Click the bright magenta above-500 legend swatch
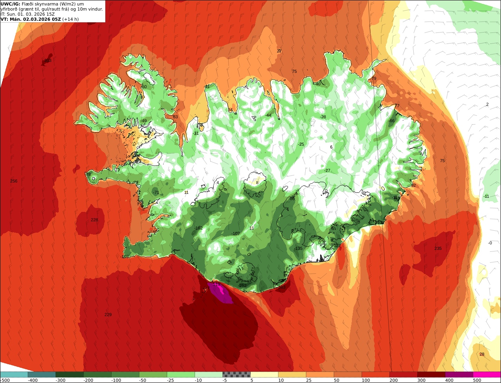The height and width of the screenshot is (383, 501). tap(487, 374)
